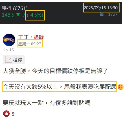Click the chart icon in 穩得 tag
The image size is (124, 128).
8,60
